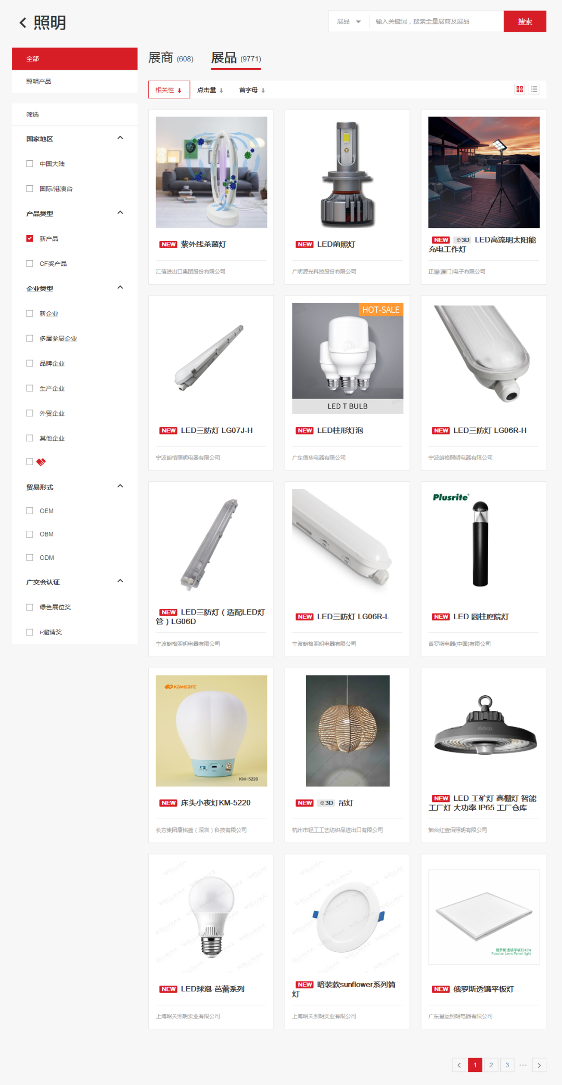Viewport: 562px width, 1085px height.
Task: Uncheck the 新产品 checkbox
Action: pyautogui.click(x=30, y=238)
